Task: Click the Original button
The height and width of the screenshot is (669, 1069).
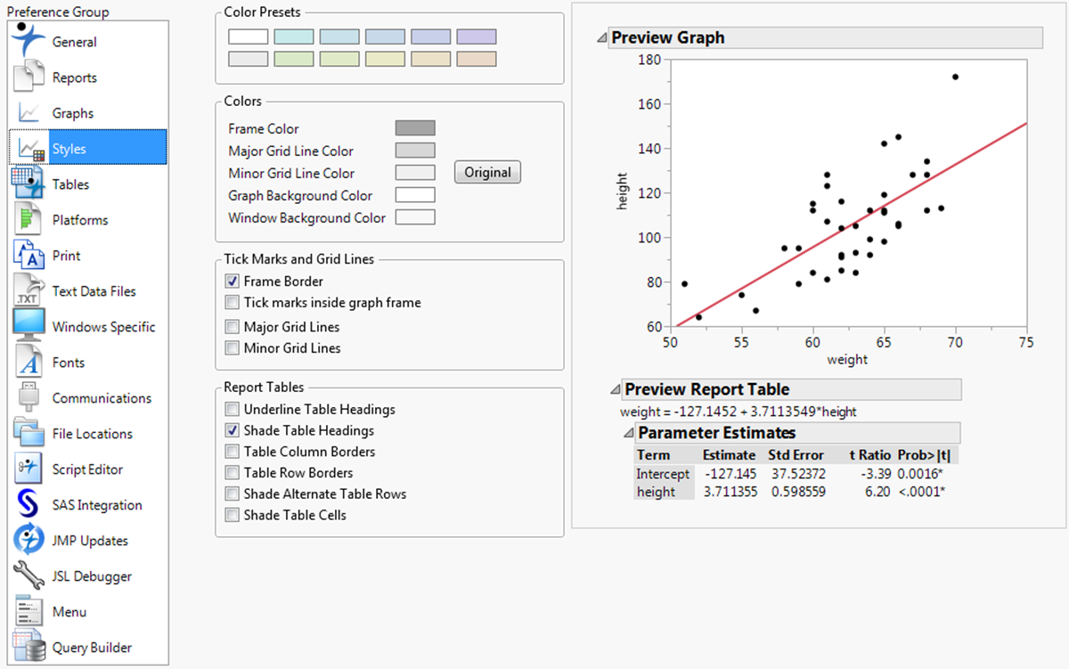Action: pos(487,173)
